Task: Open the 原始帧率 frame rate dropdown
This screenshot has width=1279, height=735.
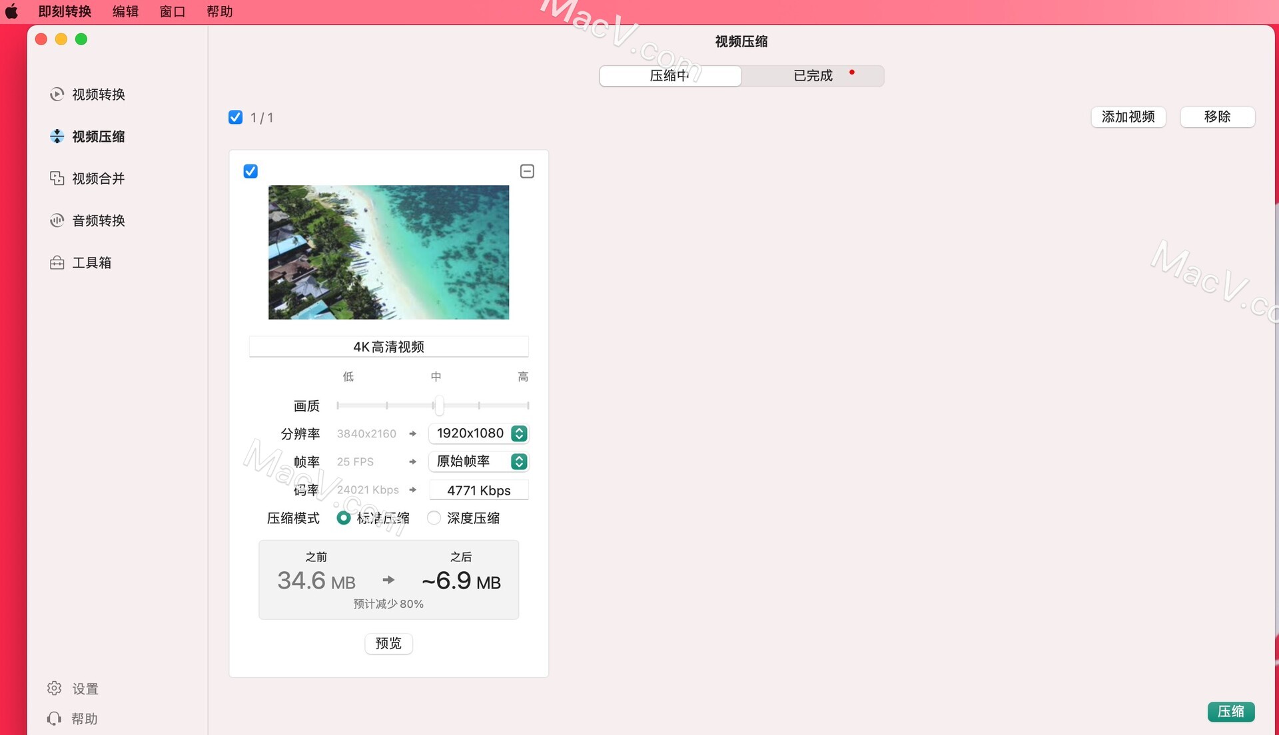Action: pyautogui.click(x=478, y=461)
